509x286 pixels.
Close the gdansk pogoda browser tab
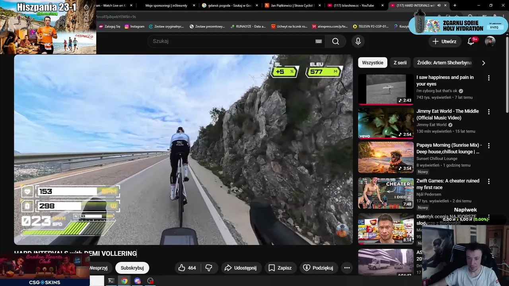pyautogui.click(x=257, y=6)
